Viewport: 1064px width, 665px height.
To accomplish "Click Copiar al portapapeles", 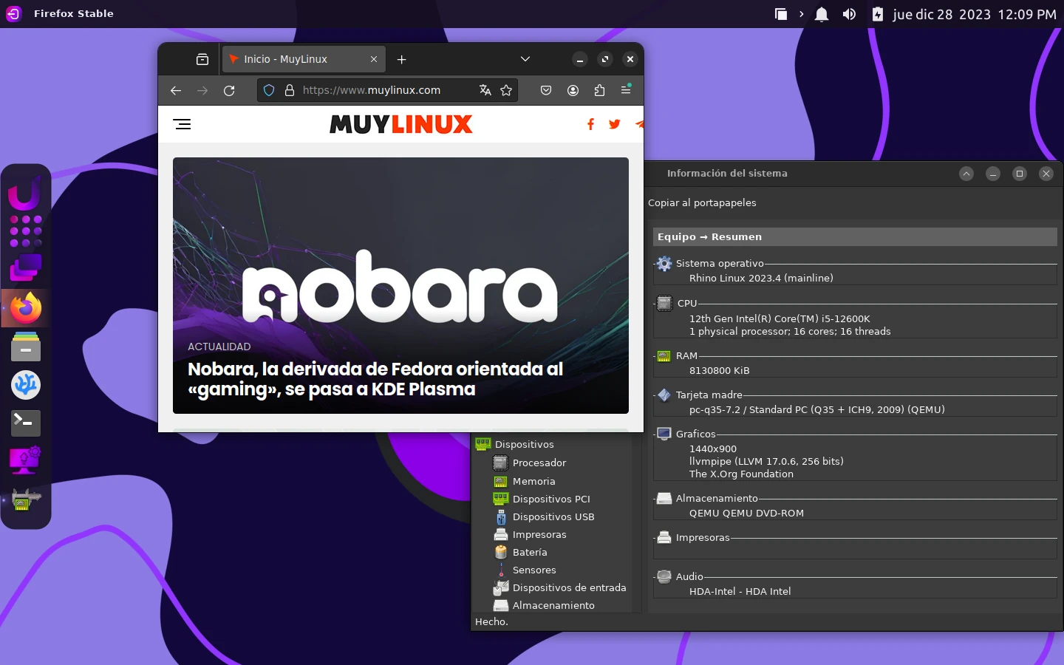I will click(x=702, y=202).
